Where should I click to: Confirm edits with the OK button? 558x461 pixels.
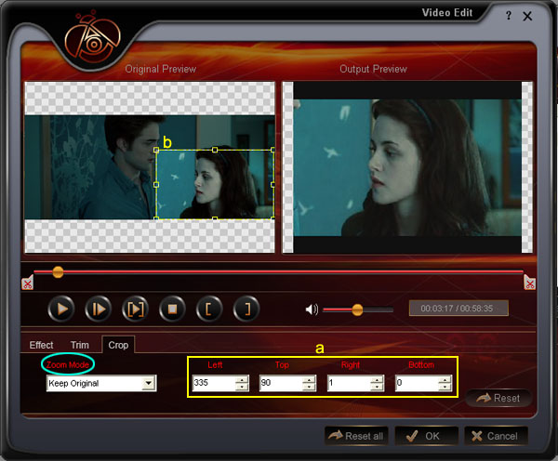point(425,436)
